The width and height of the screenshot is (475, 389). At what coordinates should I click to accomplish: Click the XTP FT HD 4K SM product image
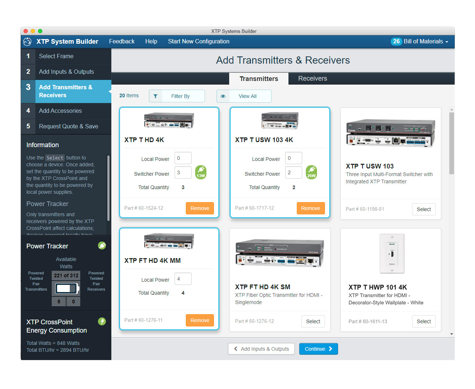pyautogui.click(x=280, y=253)
